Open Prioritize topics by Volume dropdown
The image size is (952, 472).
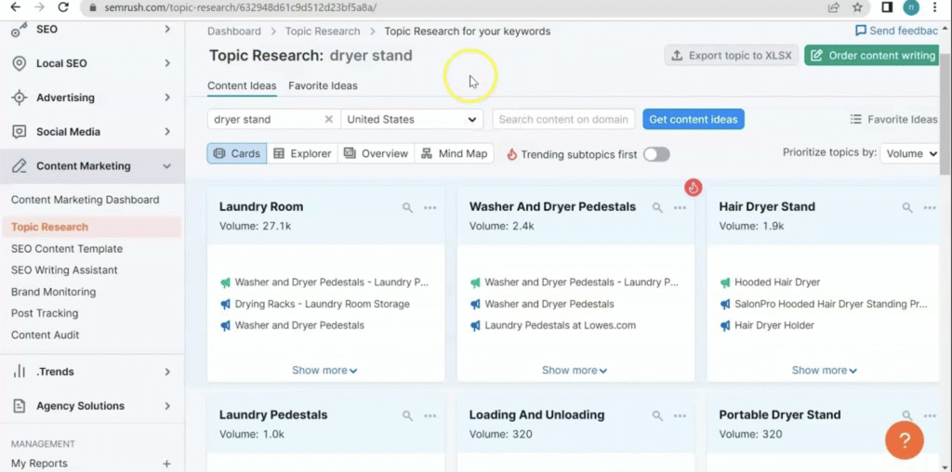pyautogui.click(x=910, y=153)
